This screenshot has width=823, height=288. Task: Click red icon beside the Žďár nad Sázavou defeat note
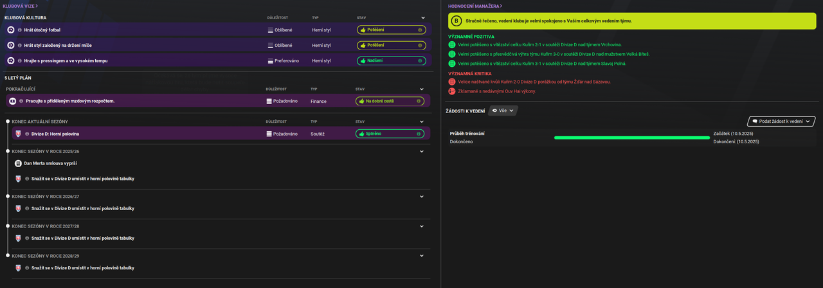tap(452, 82)
